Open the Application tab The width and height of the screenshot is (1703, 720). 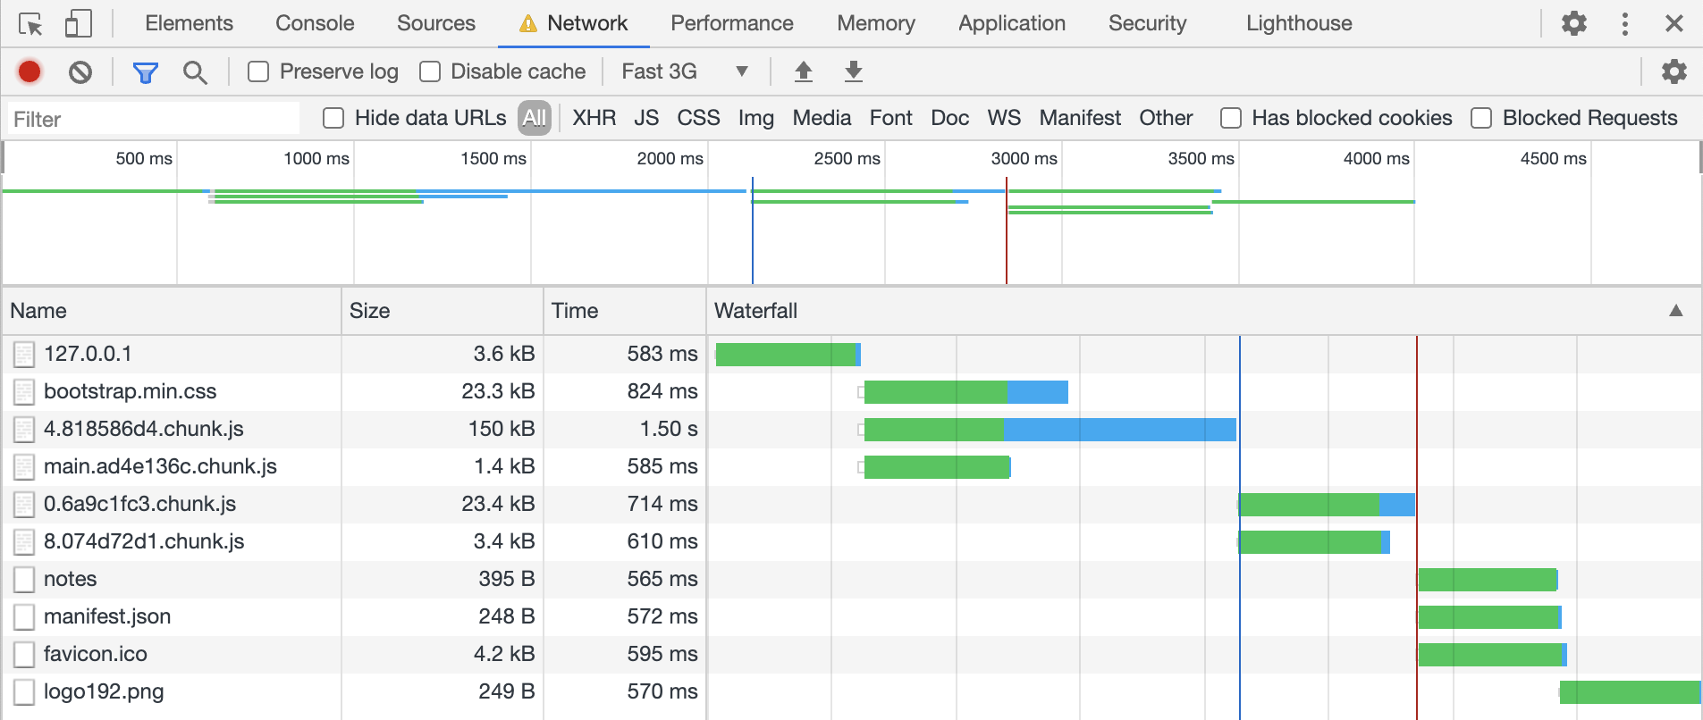[1011, 23]
